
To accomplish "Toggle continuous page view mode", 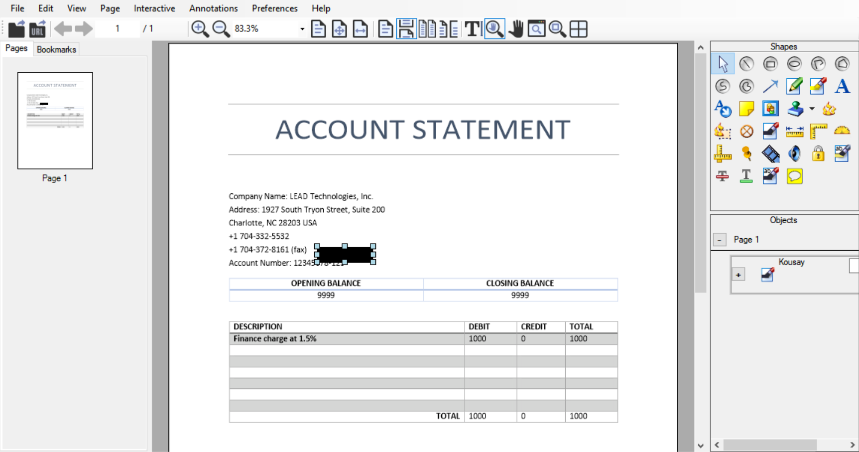I will pos(406,28).
